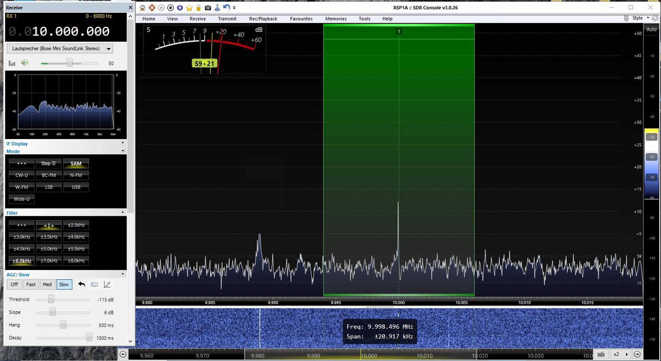
Task: Click the camera screenshot icon
Action: pyautogui.click(x=208, y=8)
